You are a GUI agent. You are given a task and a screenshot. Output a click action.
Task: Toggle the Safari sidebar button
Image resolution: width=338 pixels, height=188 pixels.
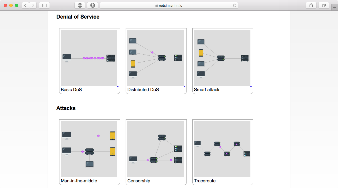pos(44,5)
